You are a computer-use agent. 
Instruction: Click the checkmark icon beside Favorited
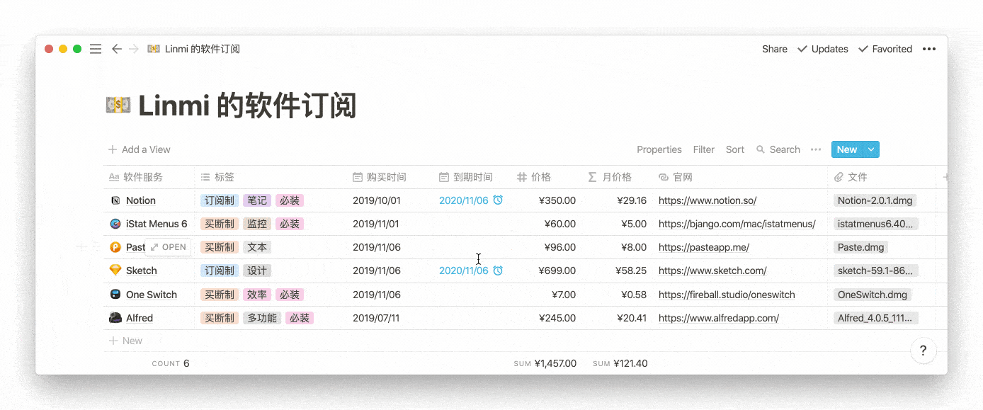[863, 49]
